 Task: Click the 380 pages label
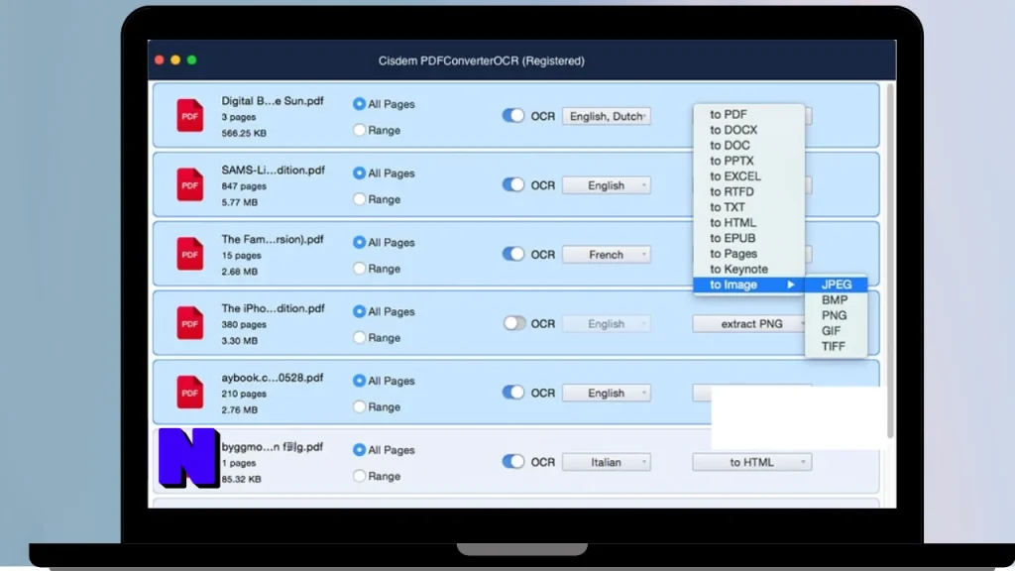pyautogui.click(x=244, y=325)
